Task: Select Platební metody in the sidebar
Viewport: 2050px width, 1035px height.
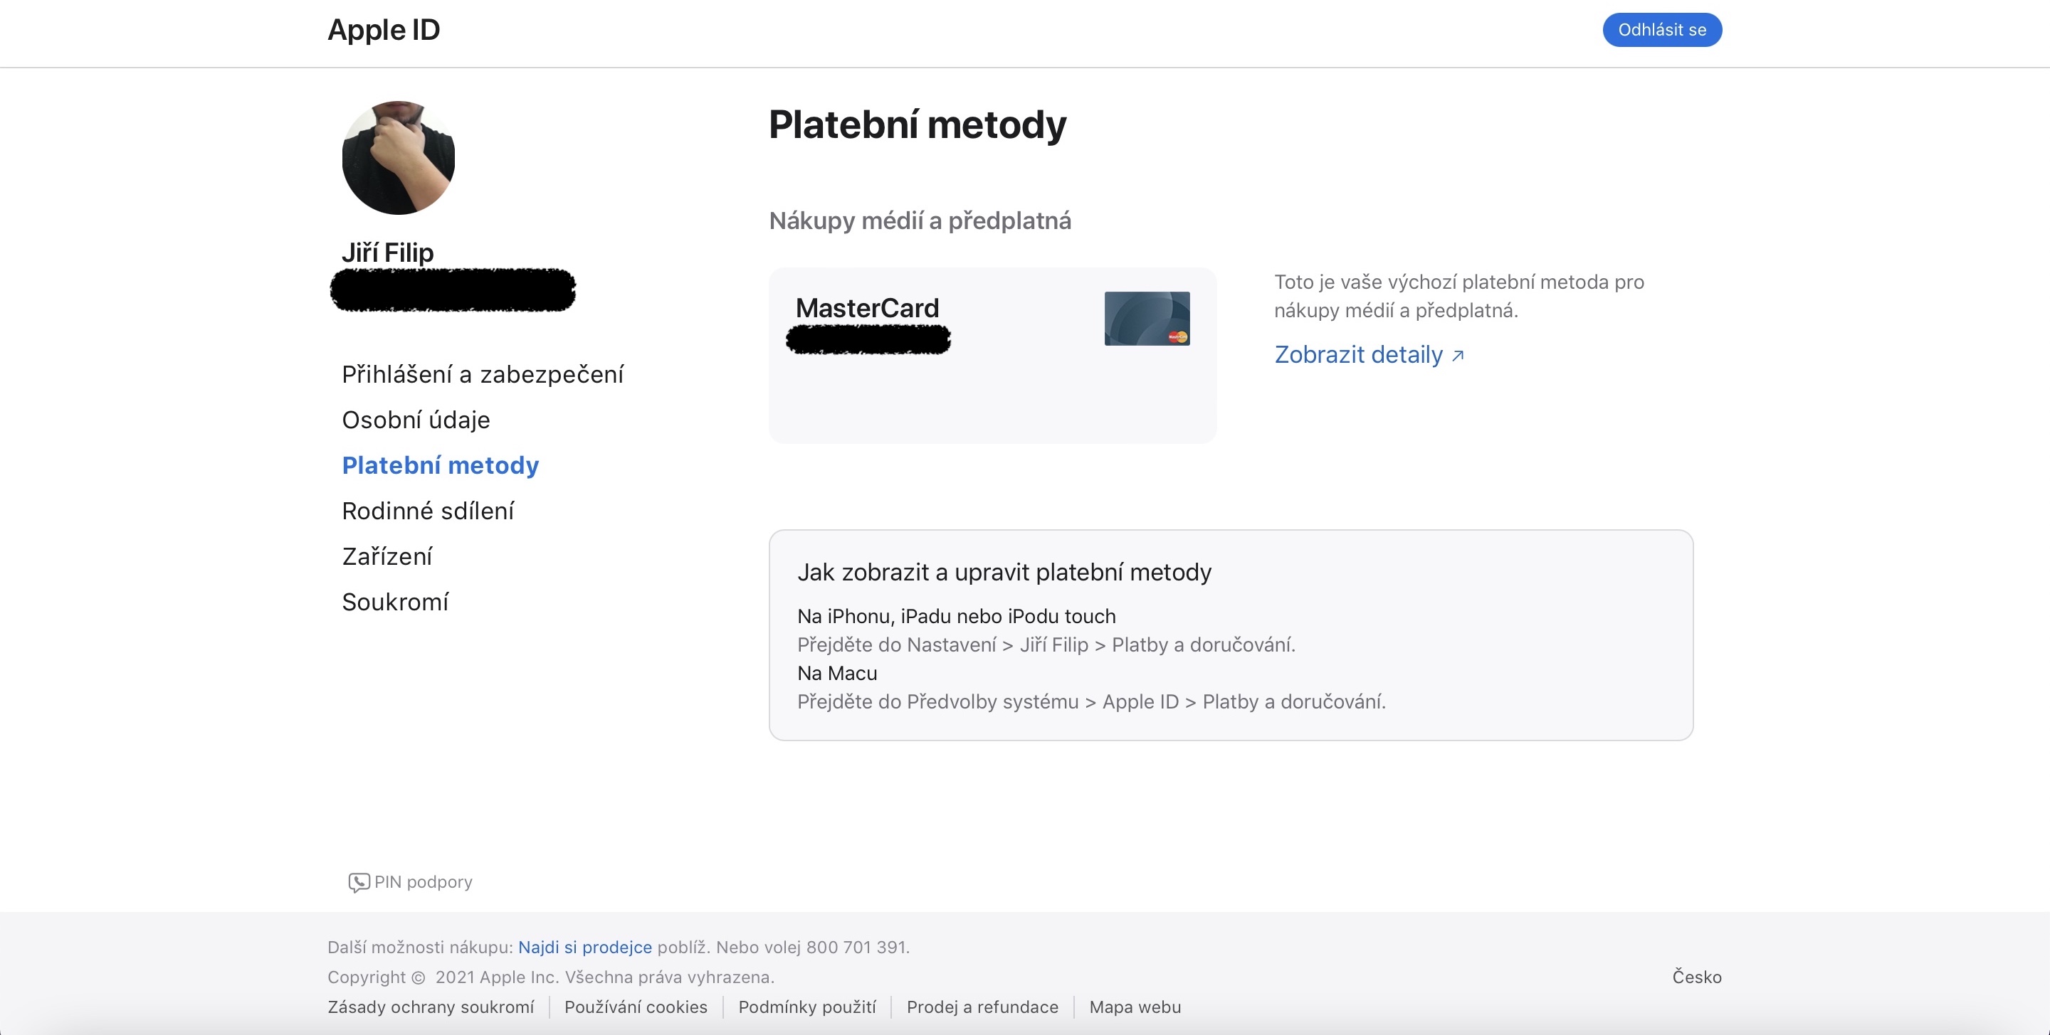Action: click(440, 465)
